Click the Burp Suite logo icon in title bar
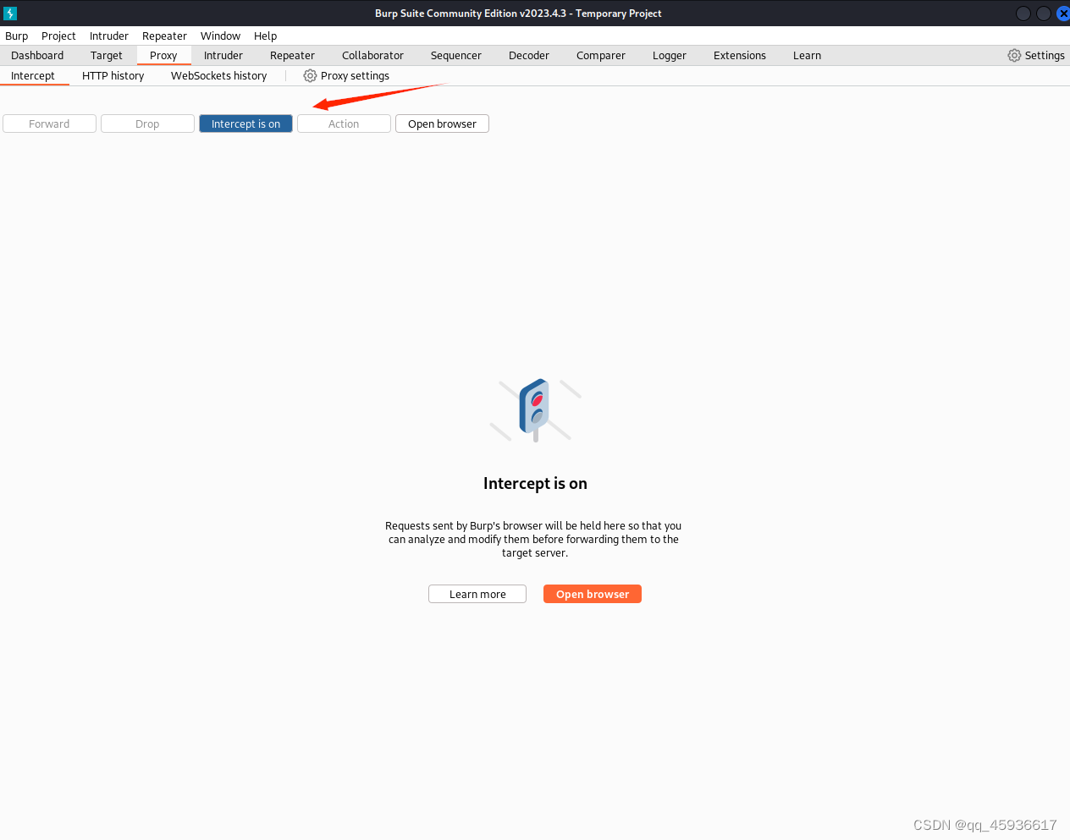This screenshot has height=840, width=1070. pyautogui.click(x=10, y=14)
